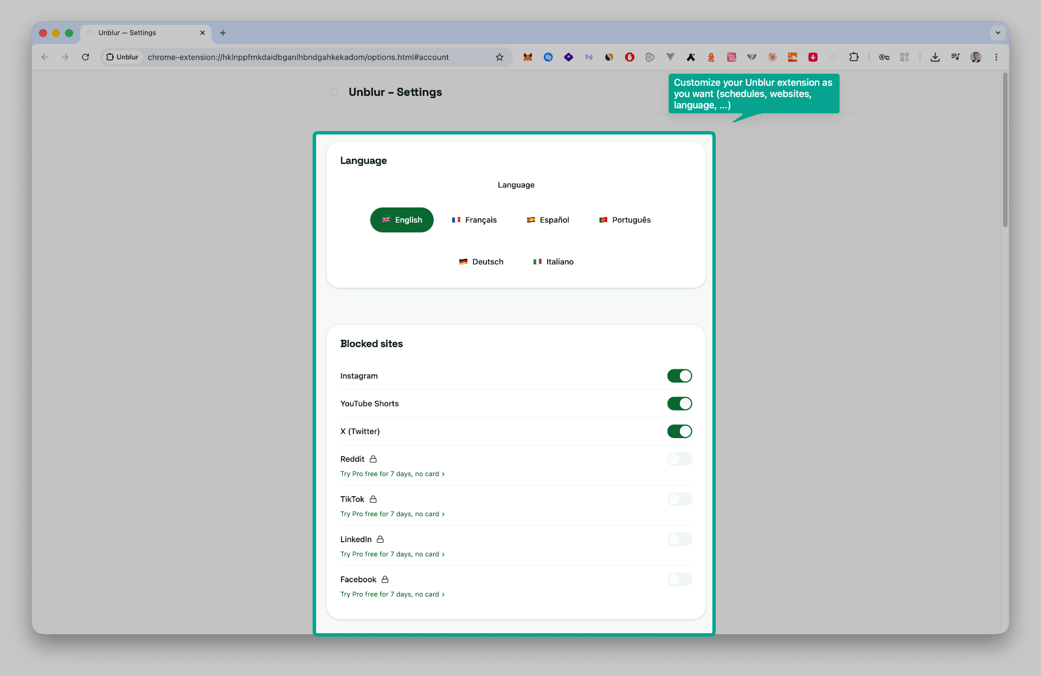Click the page vertical scrollbar
Screen dimensions: 1041x676
[1005, 151]
